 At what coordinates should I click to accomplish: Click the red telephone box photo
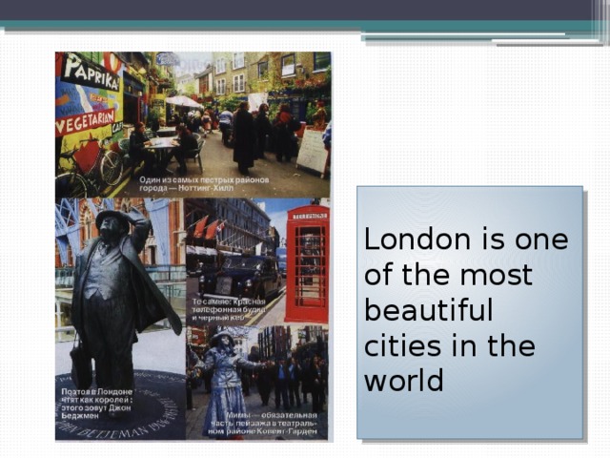click(258, 261)
